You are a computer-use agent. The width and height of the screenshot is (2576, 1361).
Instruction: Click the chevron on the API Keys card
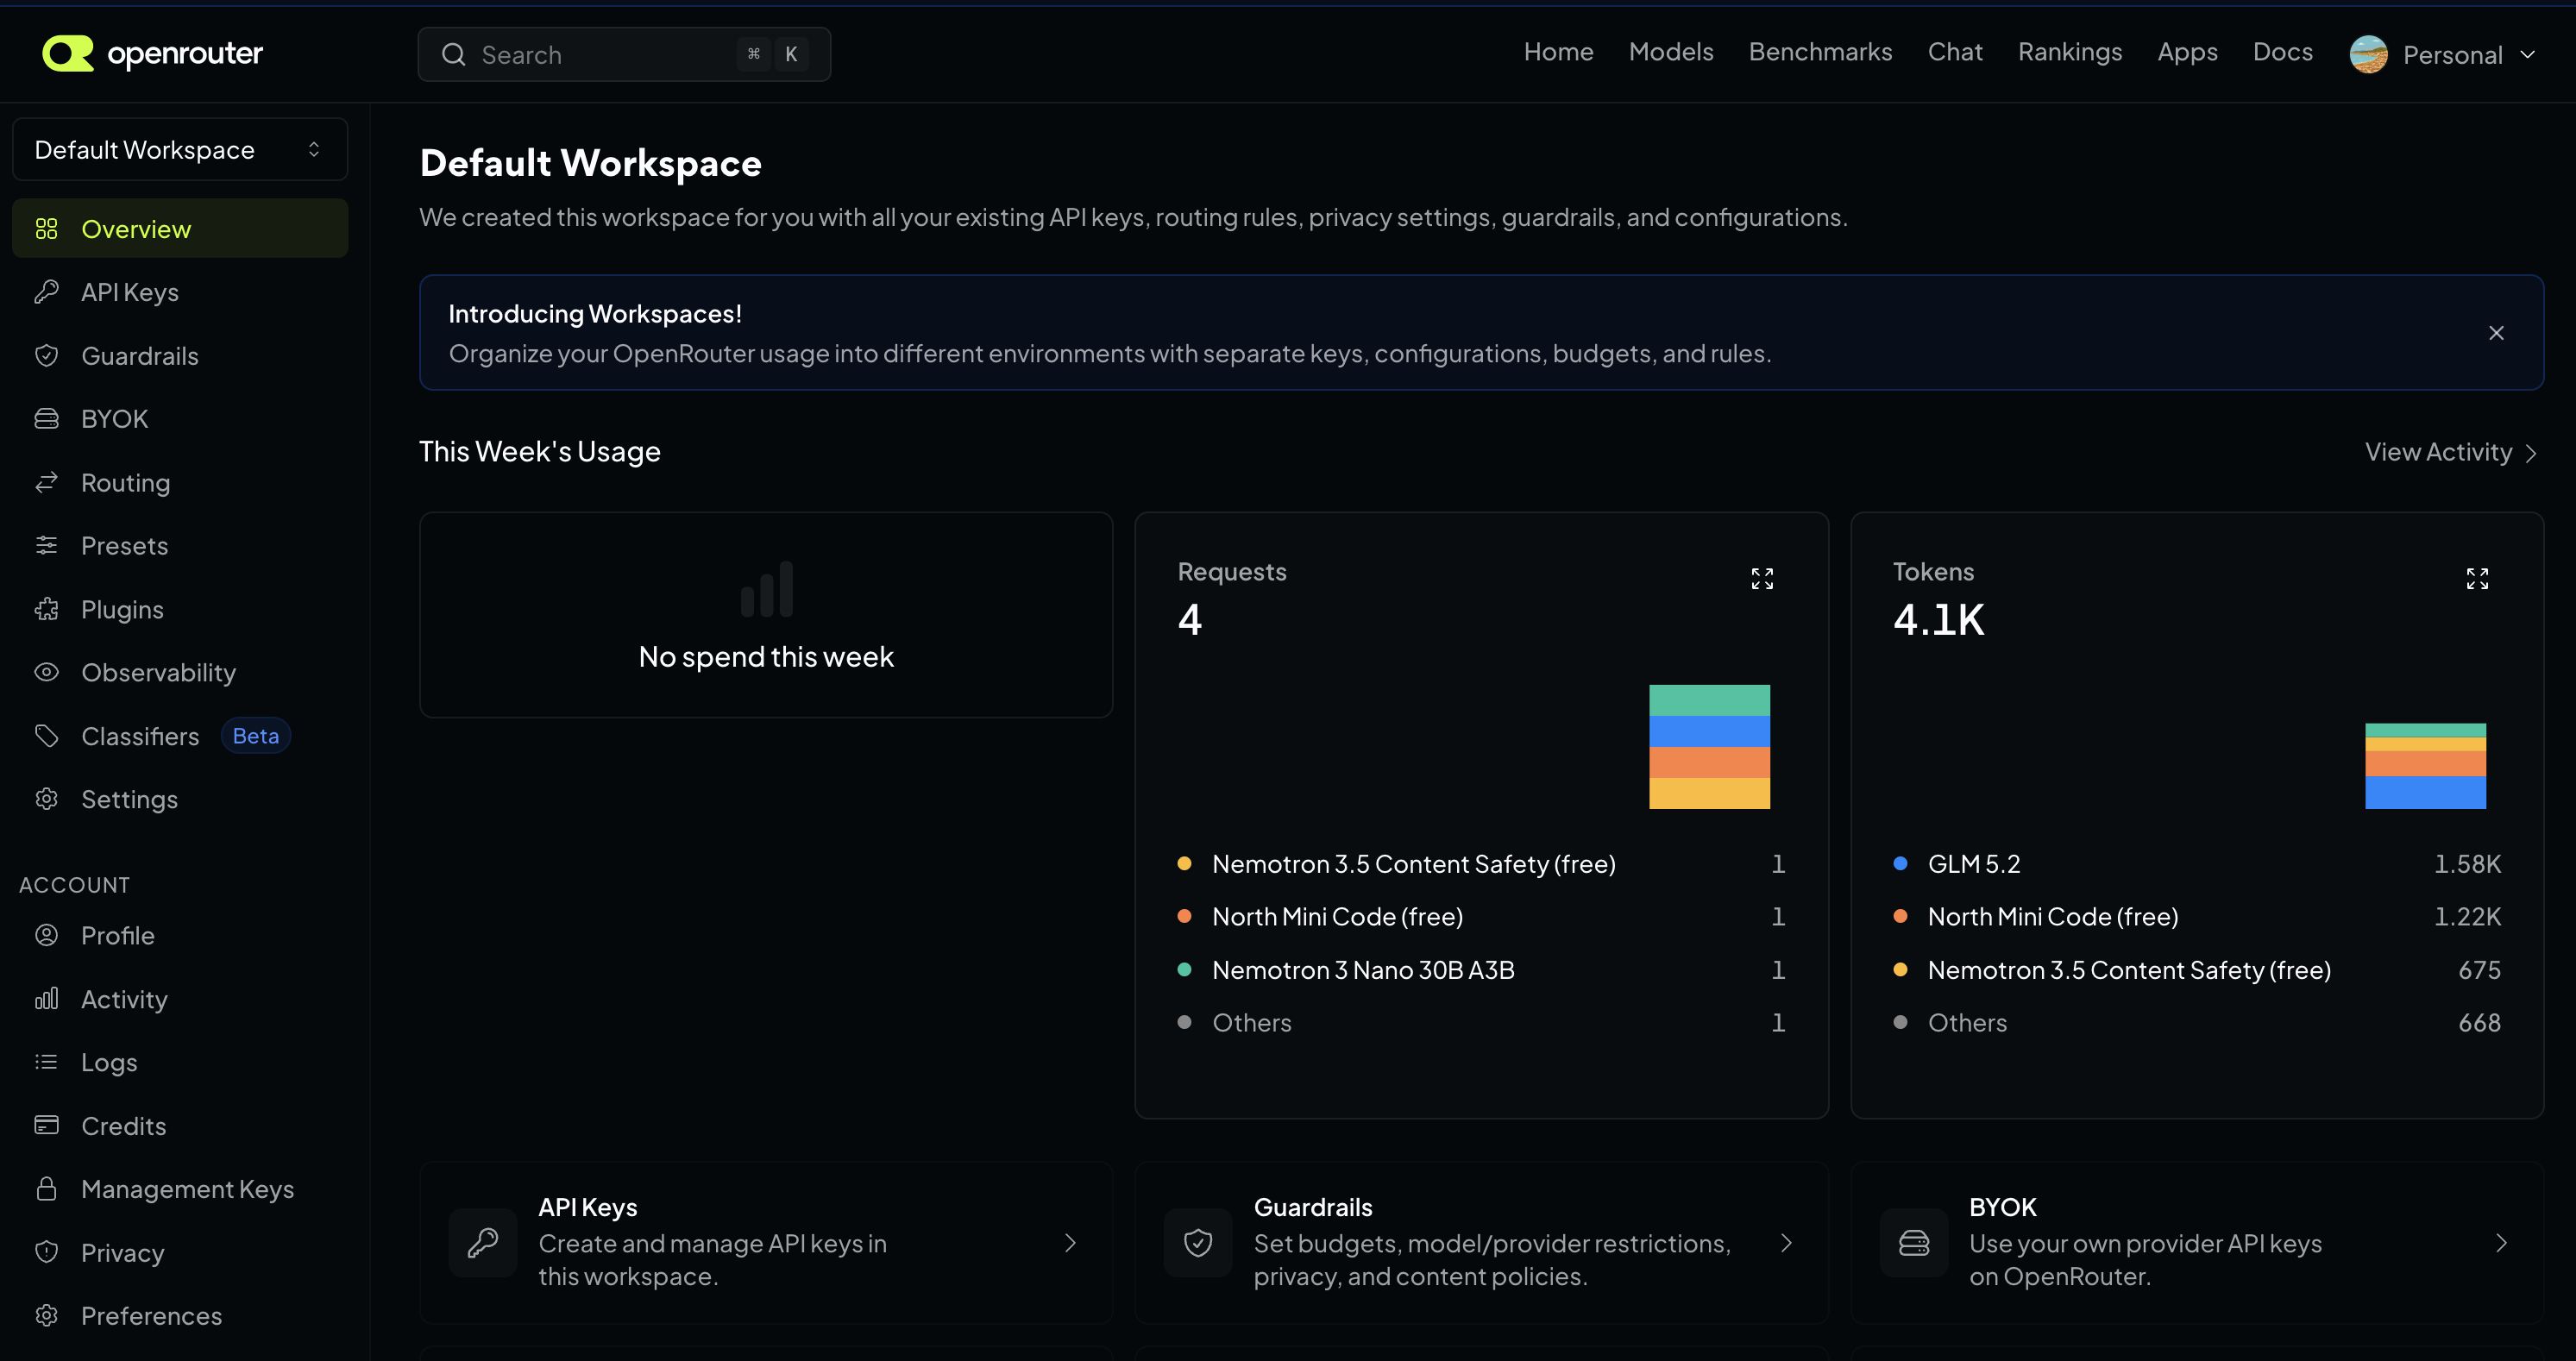pos(1071,1243)
